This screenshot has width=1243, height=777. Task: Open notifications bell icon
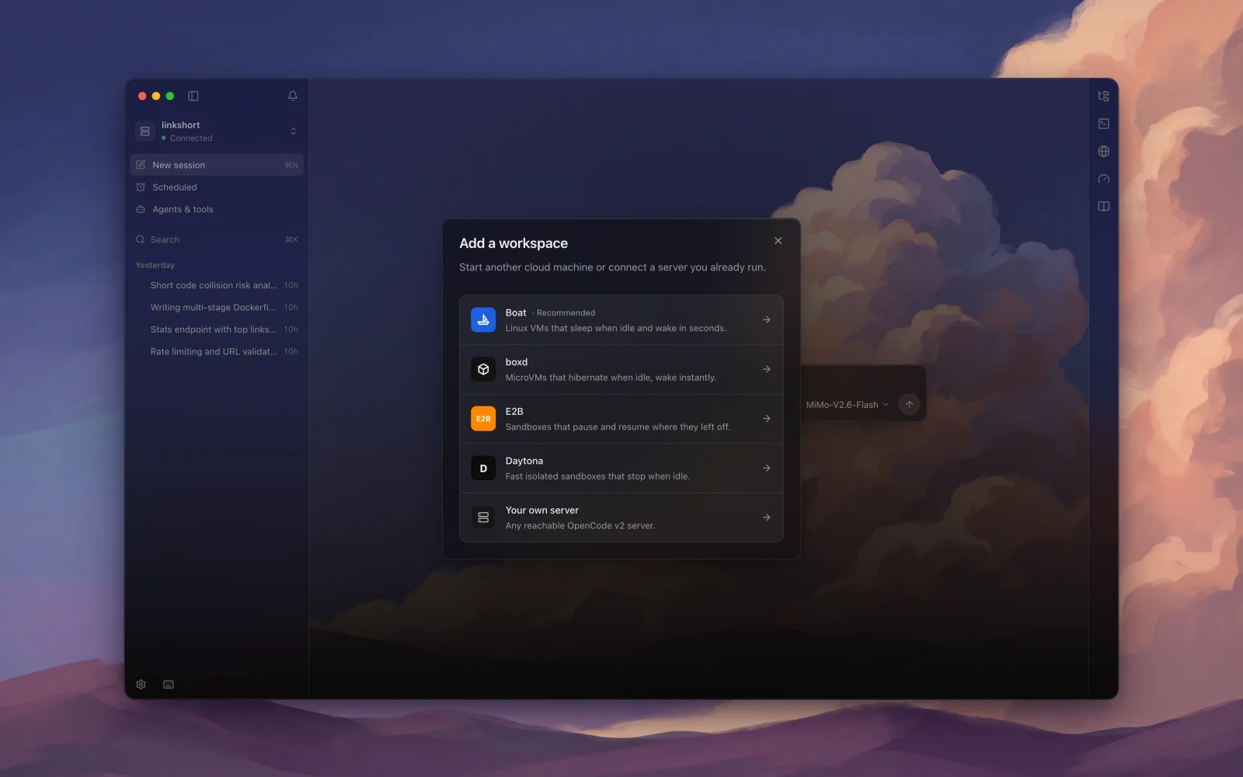pyautogui.click(x=293, y=96)
